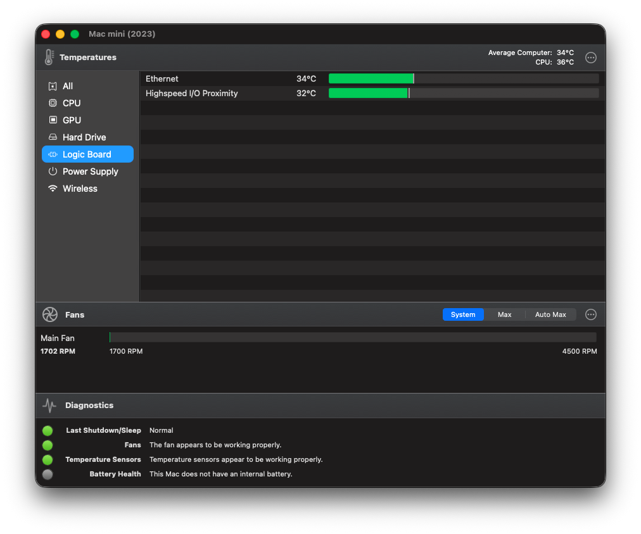This screenshot has height=534, width=641.
Task: Click the gray Battery Health indicator
Action: point(48,475)
